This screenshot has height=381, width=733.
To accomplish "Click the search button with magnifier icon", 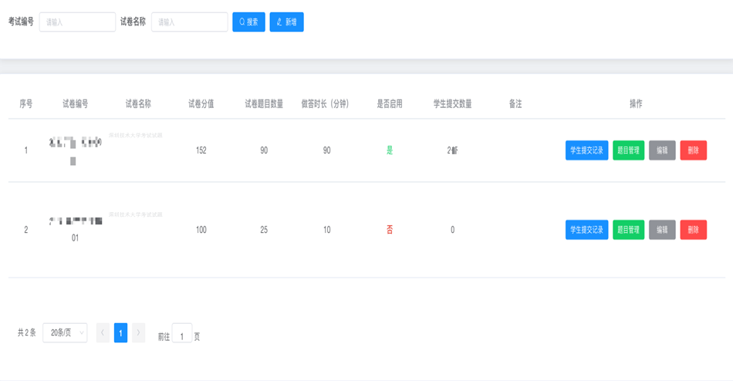I will (x=248, y=22).
